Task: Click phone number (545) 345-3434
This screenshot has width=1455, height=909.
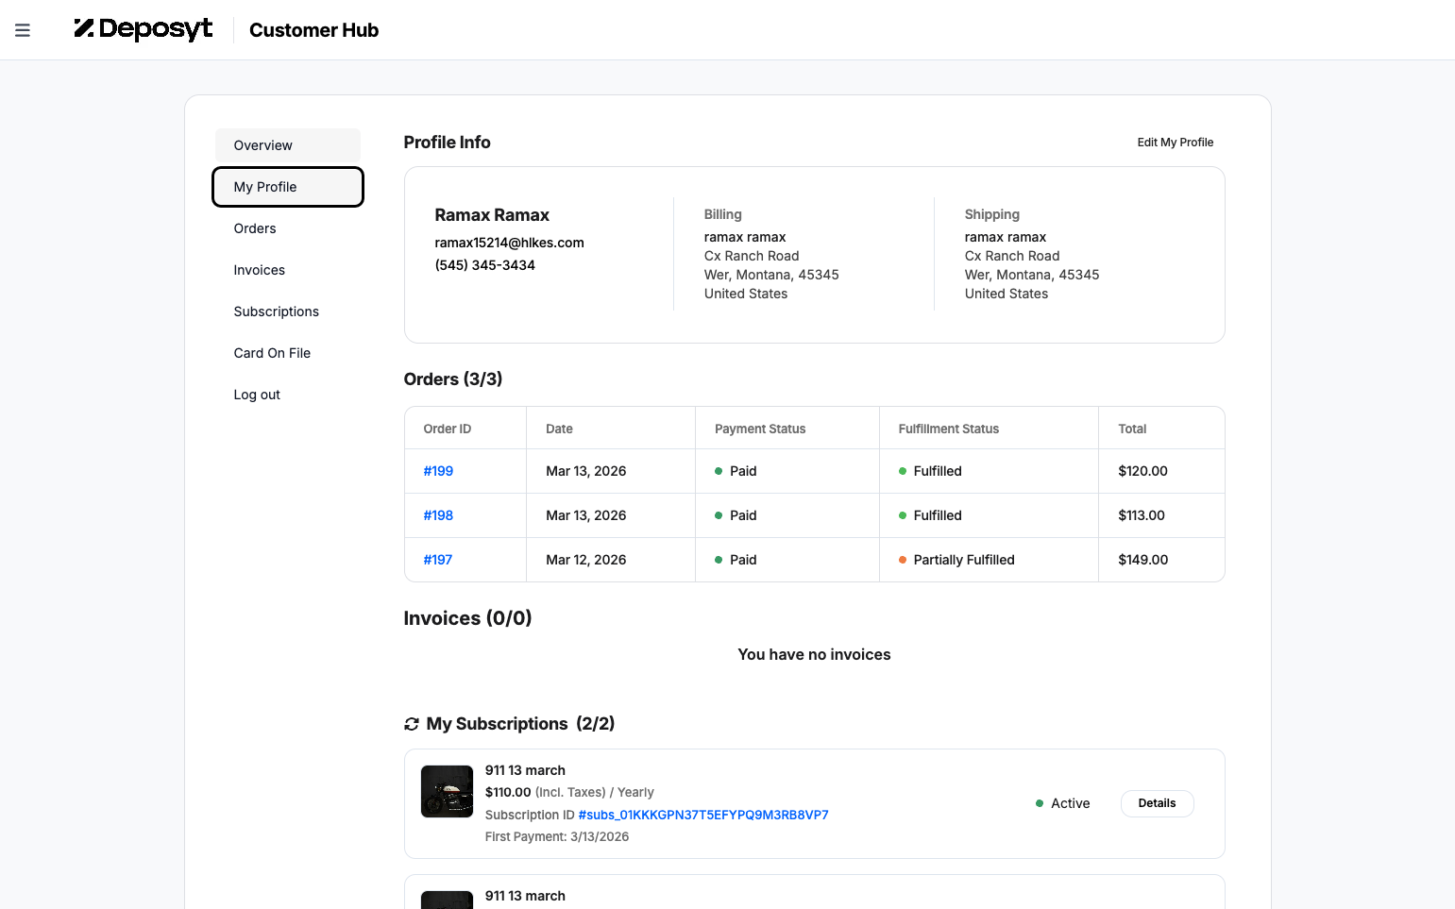Action: (x=484, y=265)
